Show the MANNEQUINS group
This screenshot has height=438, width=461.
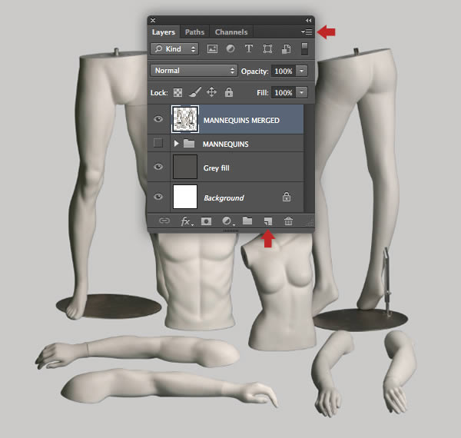158,143
